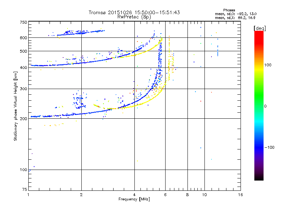Click the 'Phases' header text
Screen dimensions: 283x212
pos(229,10)
